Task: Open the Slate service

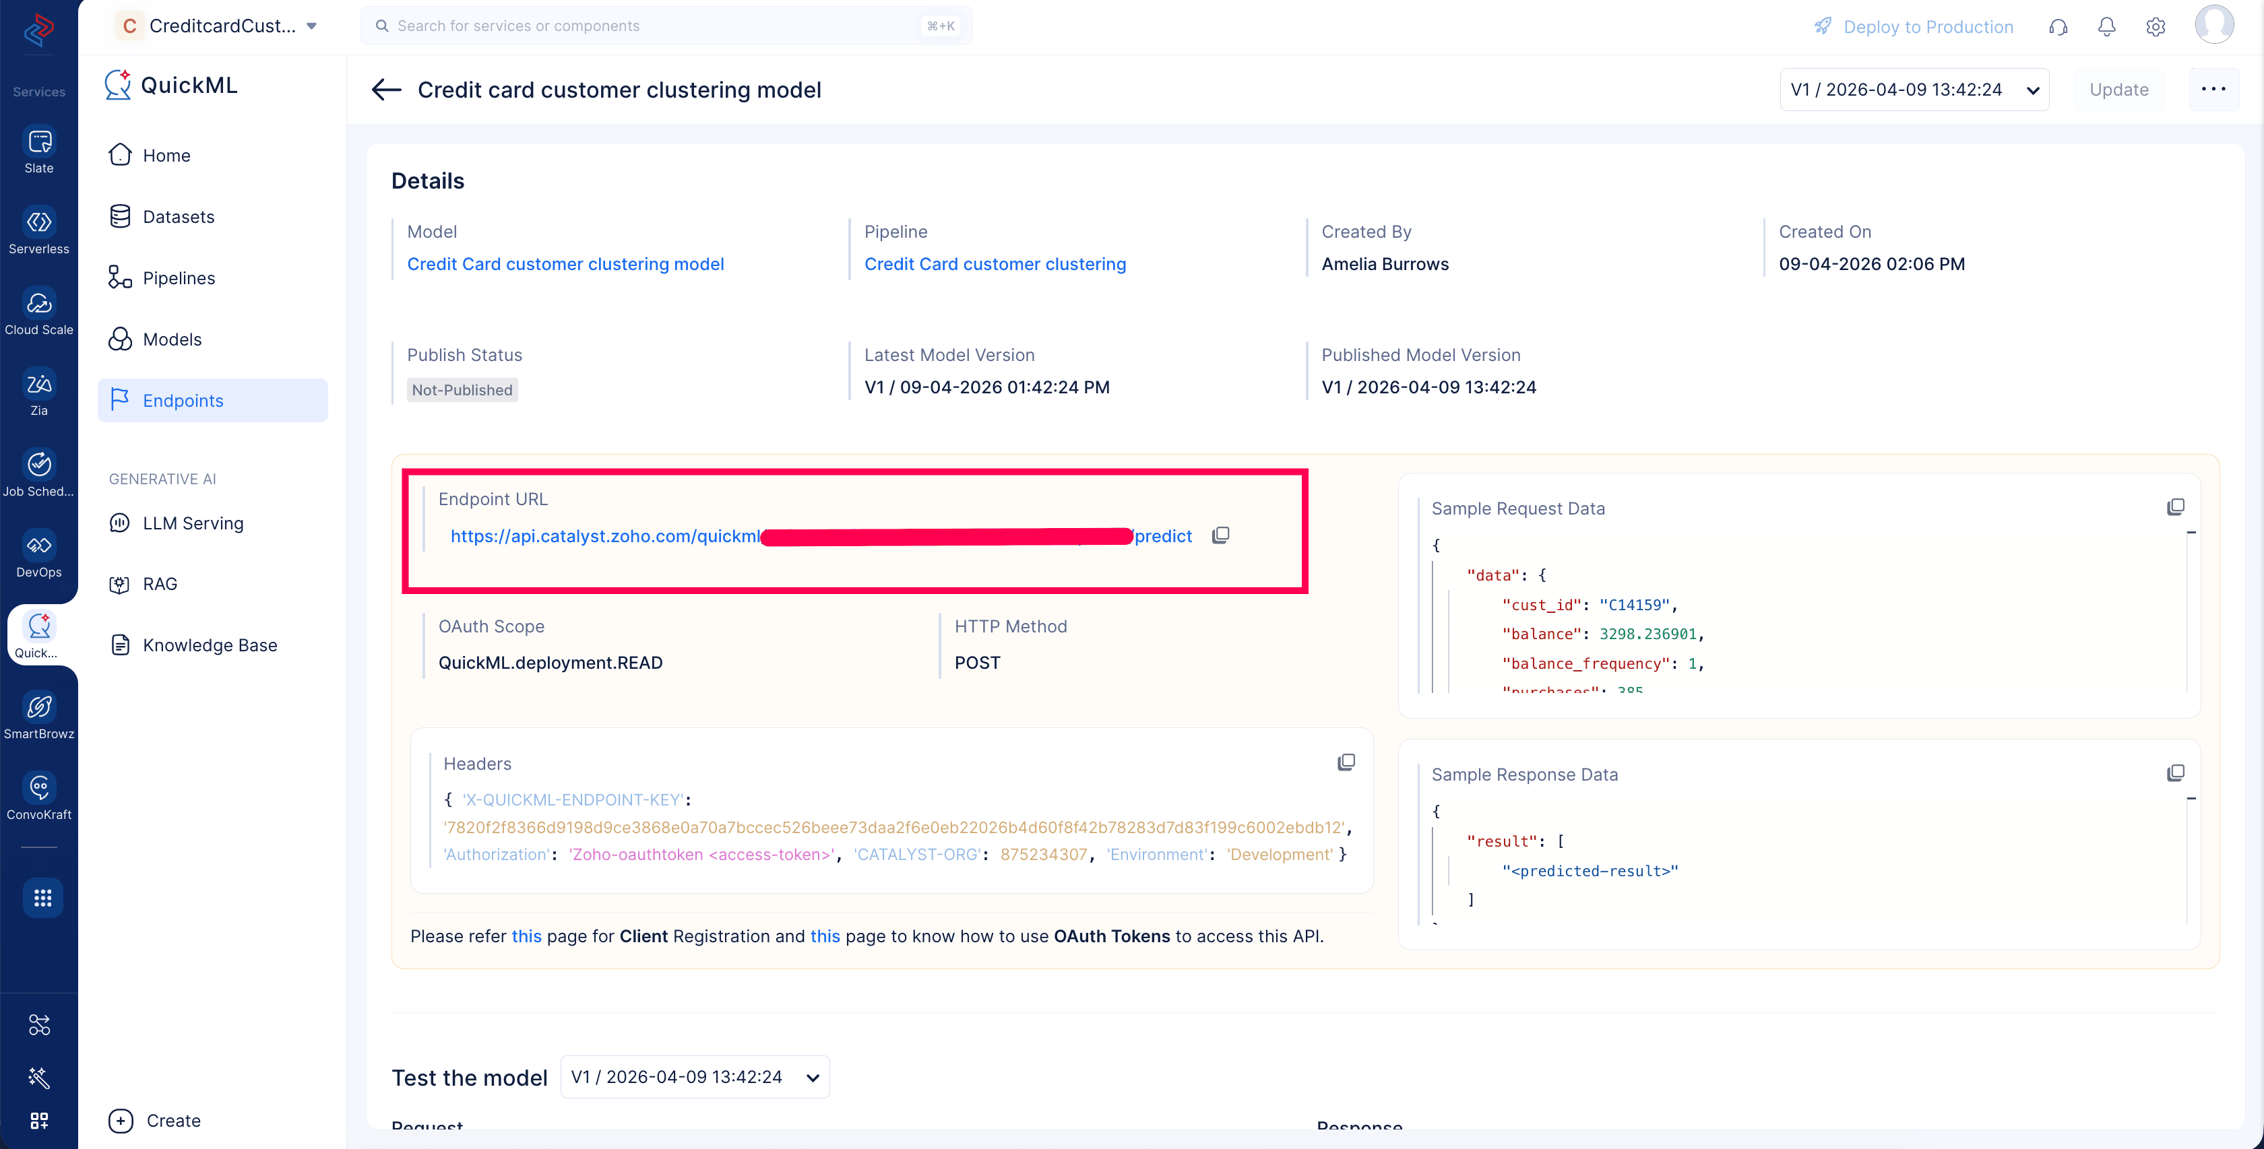Action: (x=38, y=150)
